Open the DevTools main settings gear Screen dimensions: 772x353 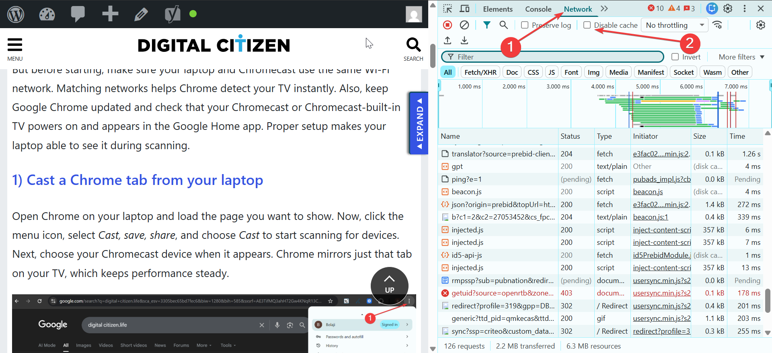point(728,8)
